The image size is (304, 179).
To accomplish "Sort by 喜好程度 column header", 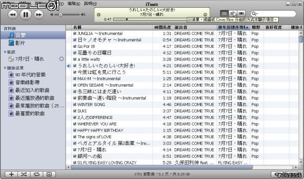I will (x=276, y=27).
